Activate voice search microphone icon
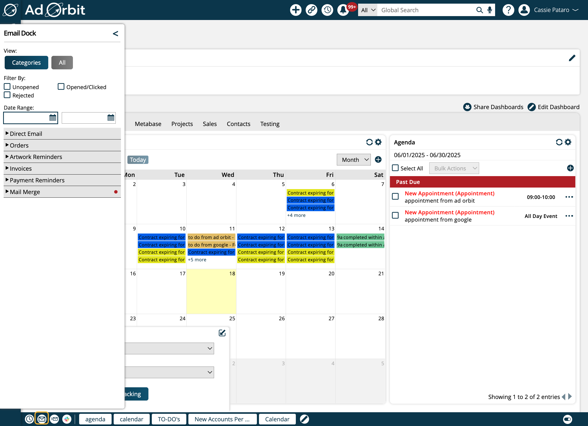Viewport: 588px width, 426px height. tap(490, 10)
